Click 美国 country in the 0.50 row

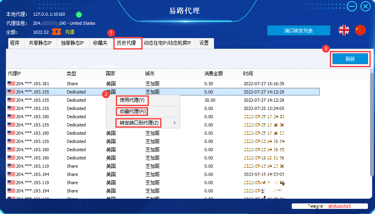coord(111,84)
